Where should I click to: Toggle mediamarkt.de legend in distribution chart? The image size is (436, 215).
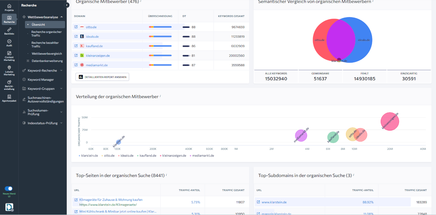click(201, 156)
